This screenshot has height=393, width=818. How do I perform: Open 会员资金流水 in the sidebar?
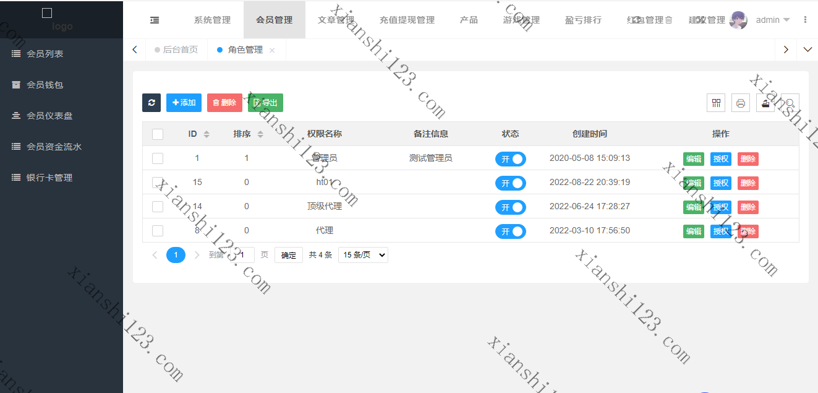pos(61,147)
